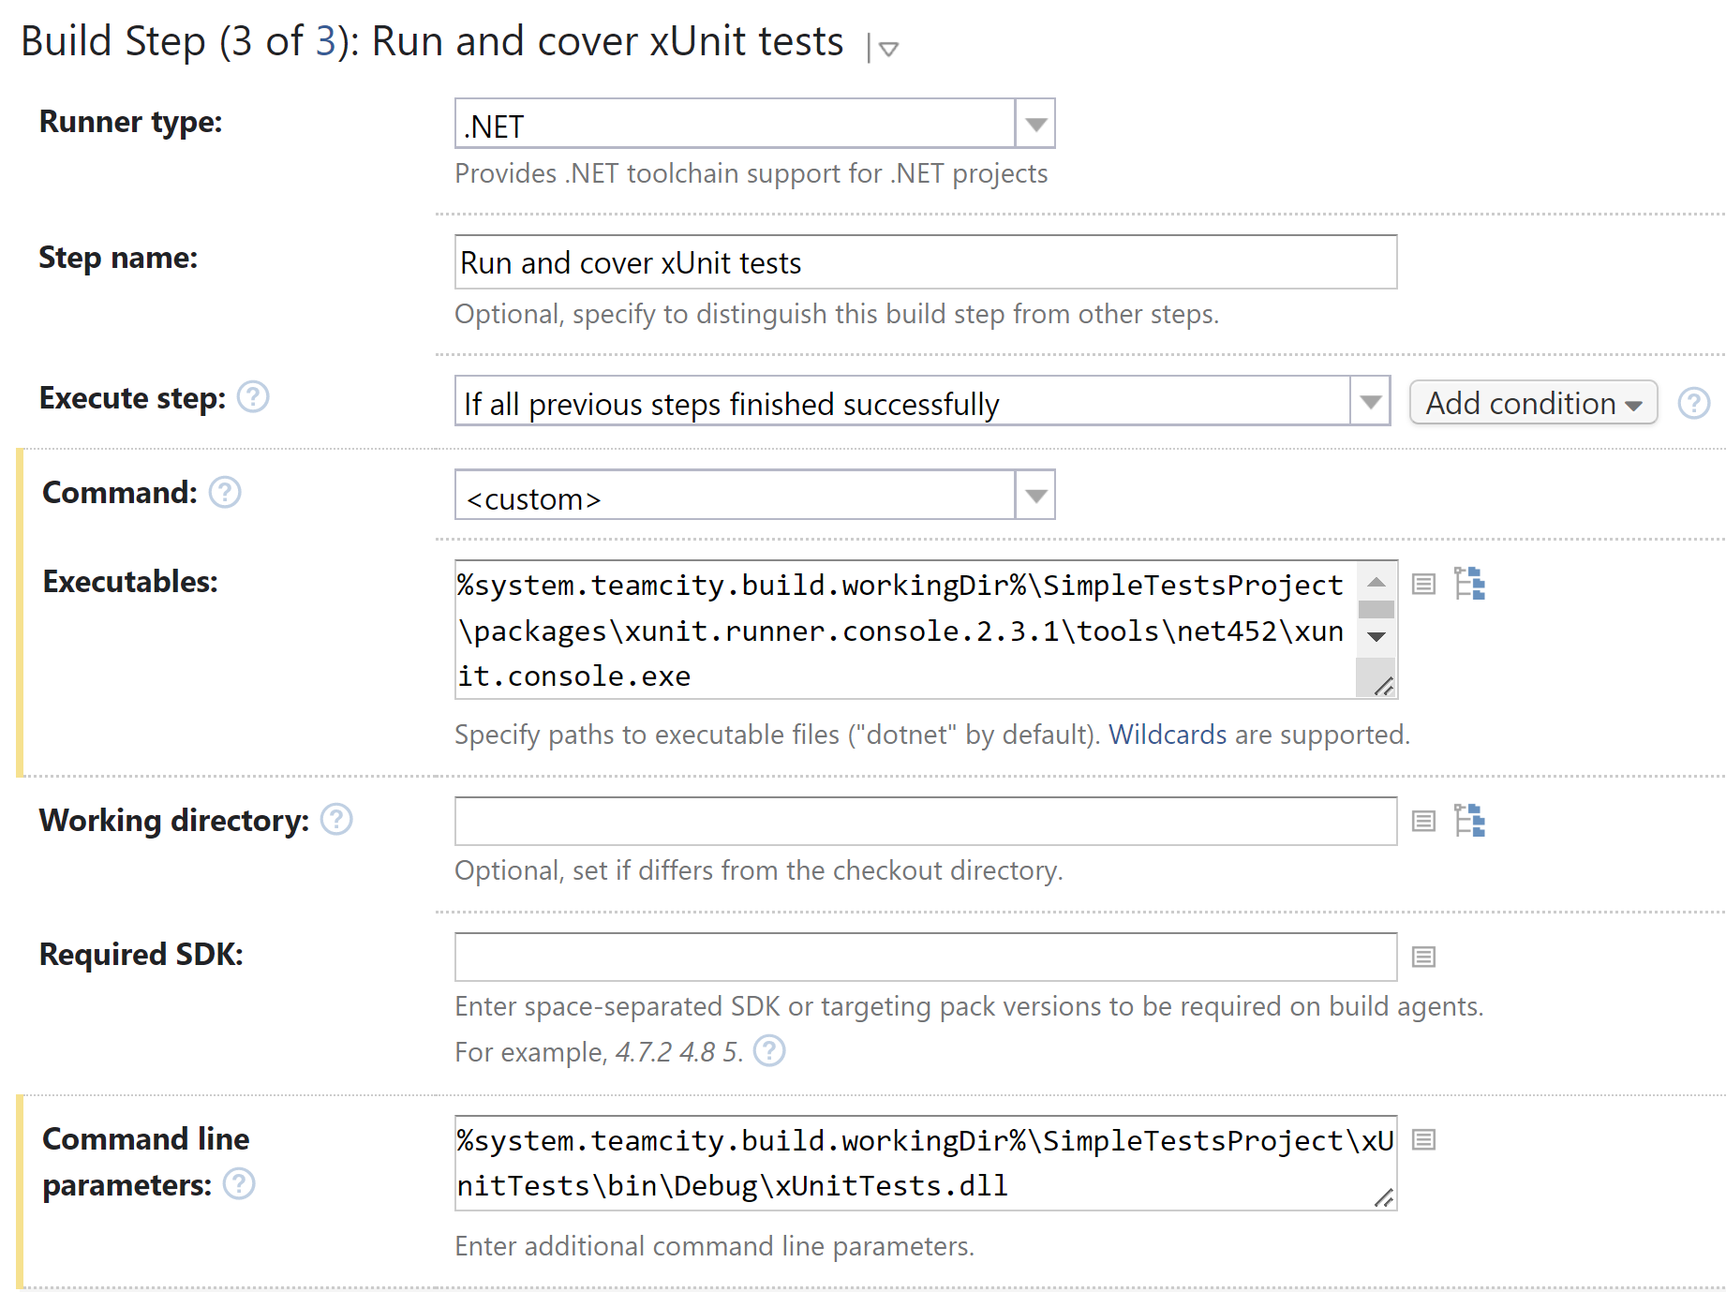This screenshot has height=1292, width=1726.
Task: Click help icon next to Execute step label
Action: tap(253, 397)
